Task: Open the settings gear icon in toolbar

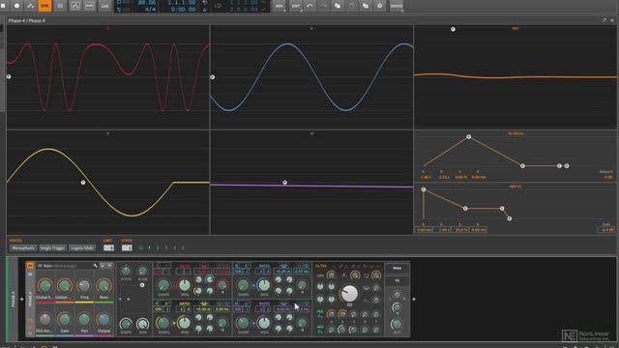Action: tap(380, 6)
